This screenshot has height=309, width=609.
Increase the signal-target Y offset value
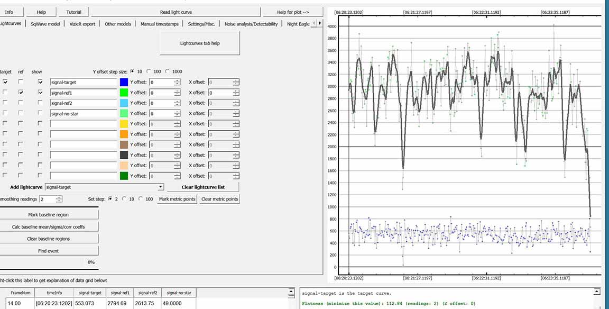pyautogui.click(x=177, y=80)
